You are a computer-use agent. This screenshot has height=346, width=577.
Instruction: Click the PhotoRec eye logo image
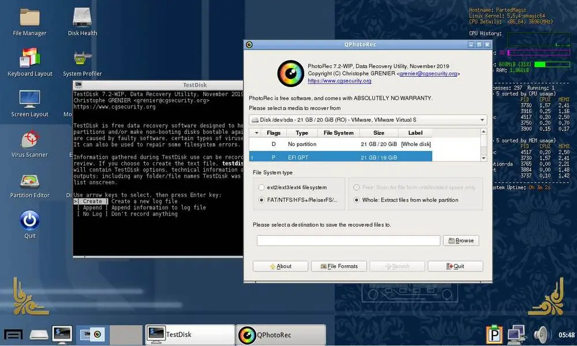(x=290, y=74)
